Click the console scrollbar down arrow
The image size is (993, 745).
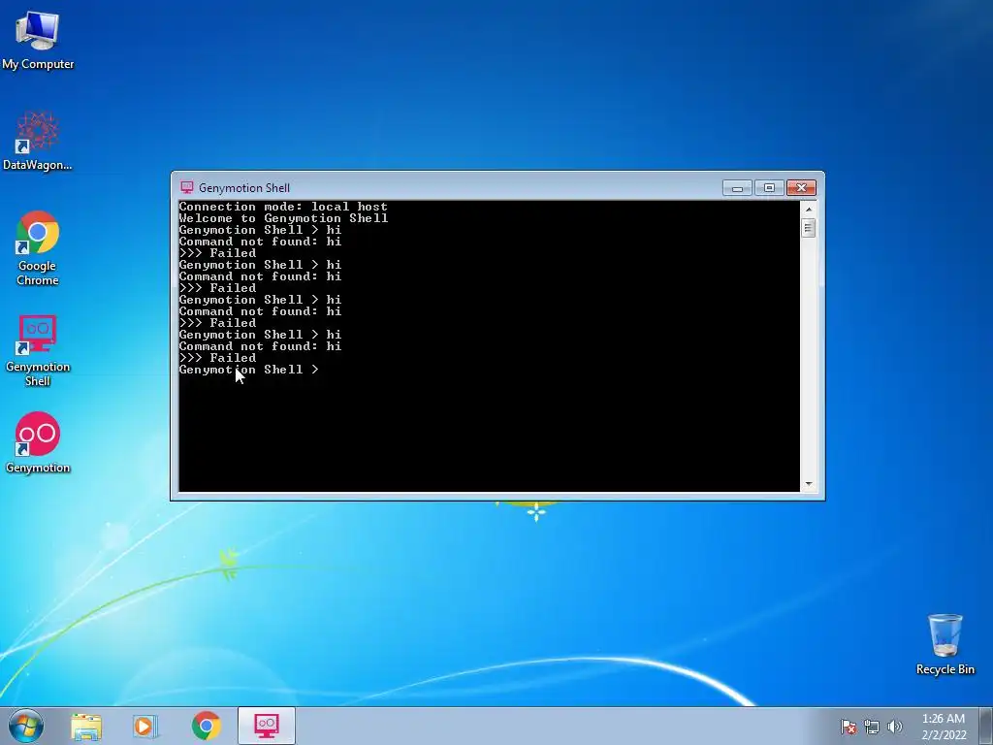pos(808,484)
